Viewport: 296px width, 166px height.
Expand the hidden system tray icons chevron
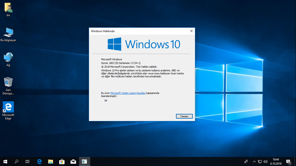click(254, 162)
